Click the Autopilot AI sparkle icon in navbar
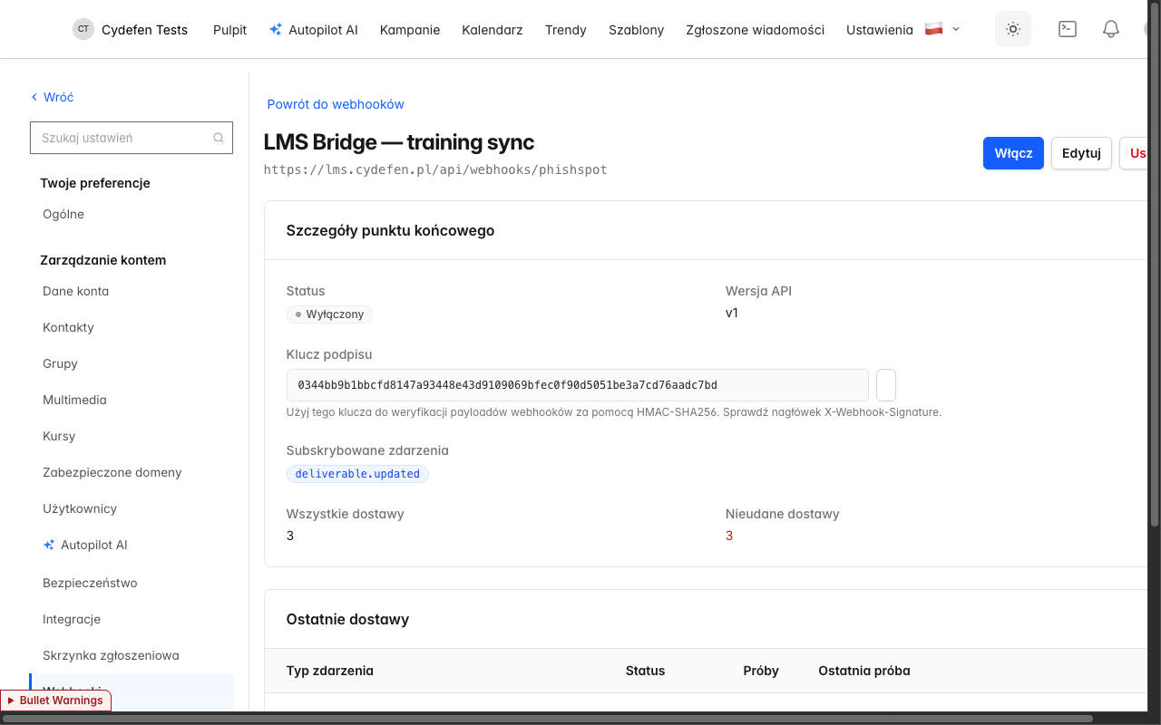The height and width of the screenshot is (725, 1161). coord(276,30)
